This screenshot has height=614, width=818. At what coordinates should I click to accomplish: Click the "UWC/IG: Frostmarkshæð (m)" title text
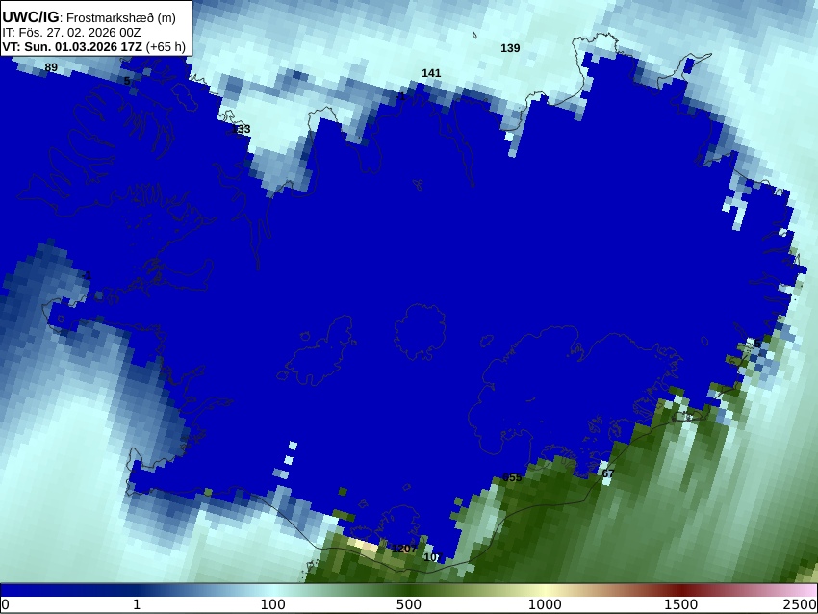coord(89,17)
